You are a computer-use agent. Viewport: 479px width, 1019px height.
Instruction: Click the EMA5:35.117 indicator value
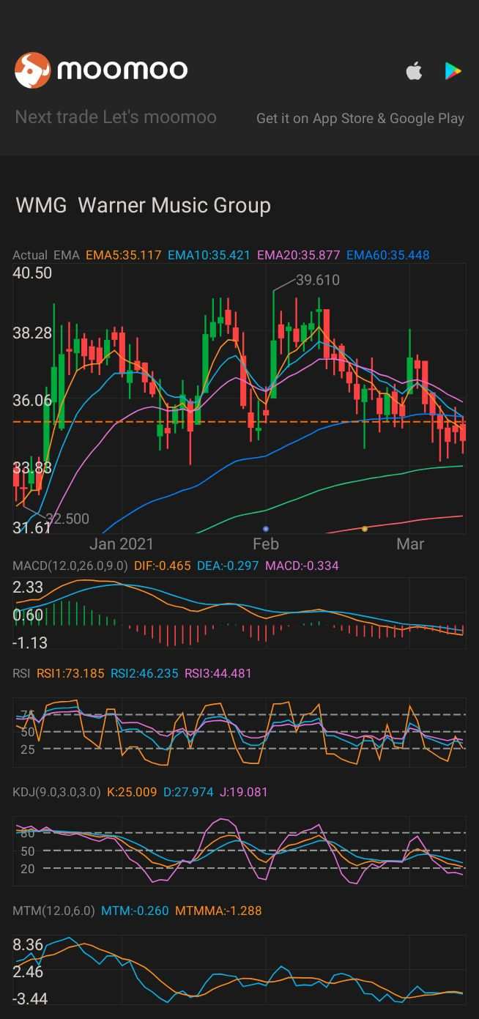pos(123,255)
